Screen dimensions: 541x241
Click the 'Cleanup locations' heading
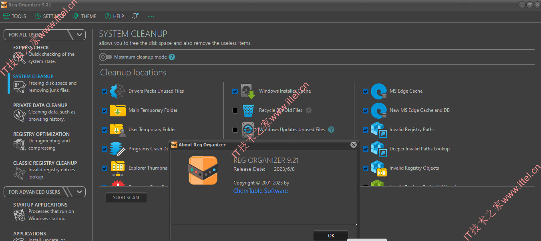click(x=133, y=73)
